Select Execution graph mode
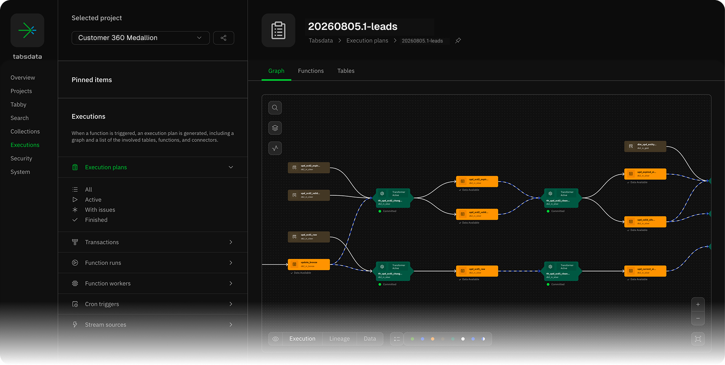This screenshot has height=365, width=725. [302, 339]
